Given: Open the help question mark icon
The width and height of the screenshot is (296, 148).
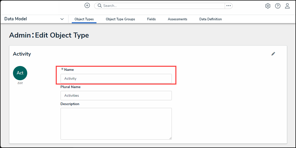Looking at the screenshot, I should coord(278,6).
